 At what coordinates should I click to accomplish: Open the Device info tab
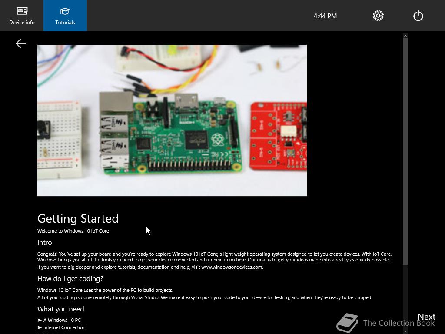point(22,16)
